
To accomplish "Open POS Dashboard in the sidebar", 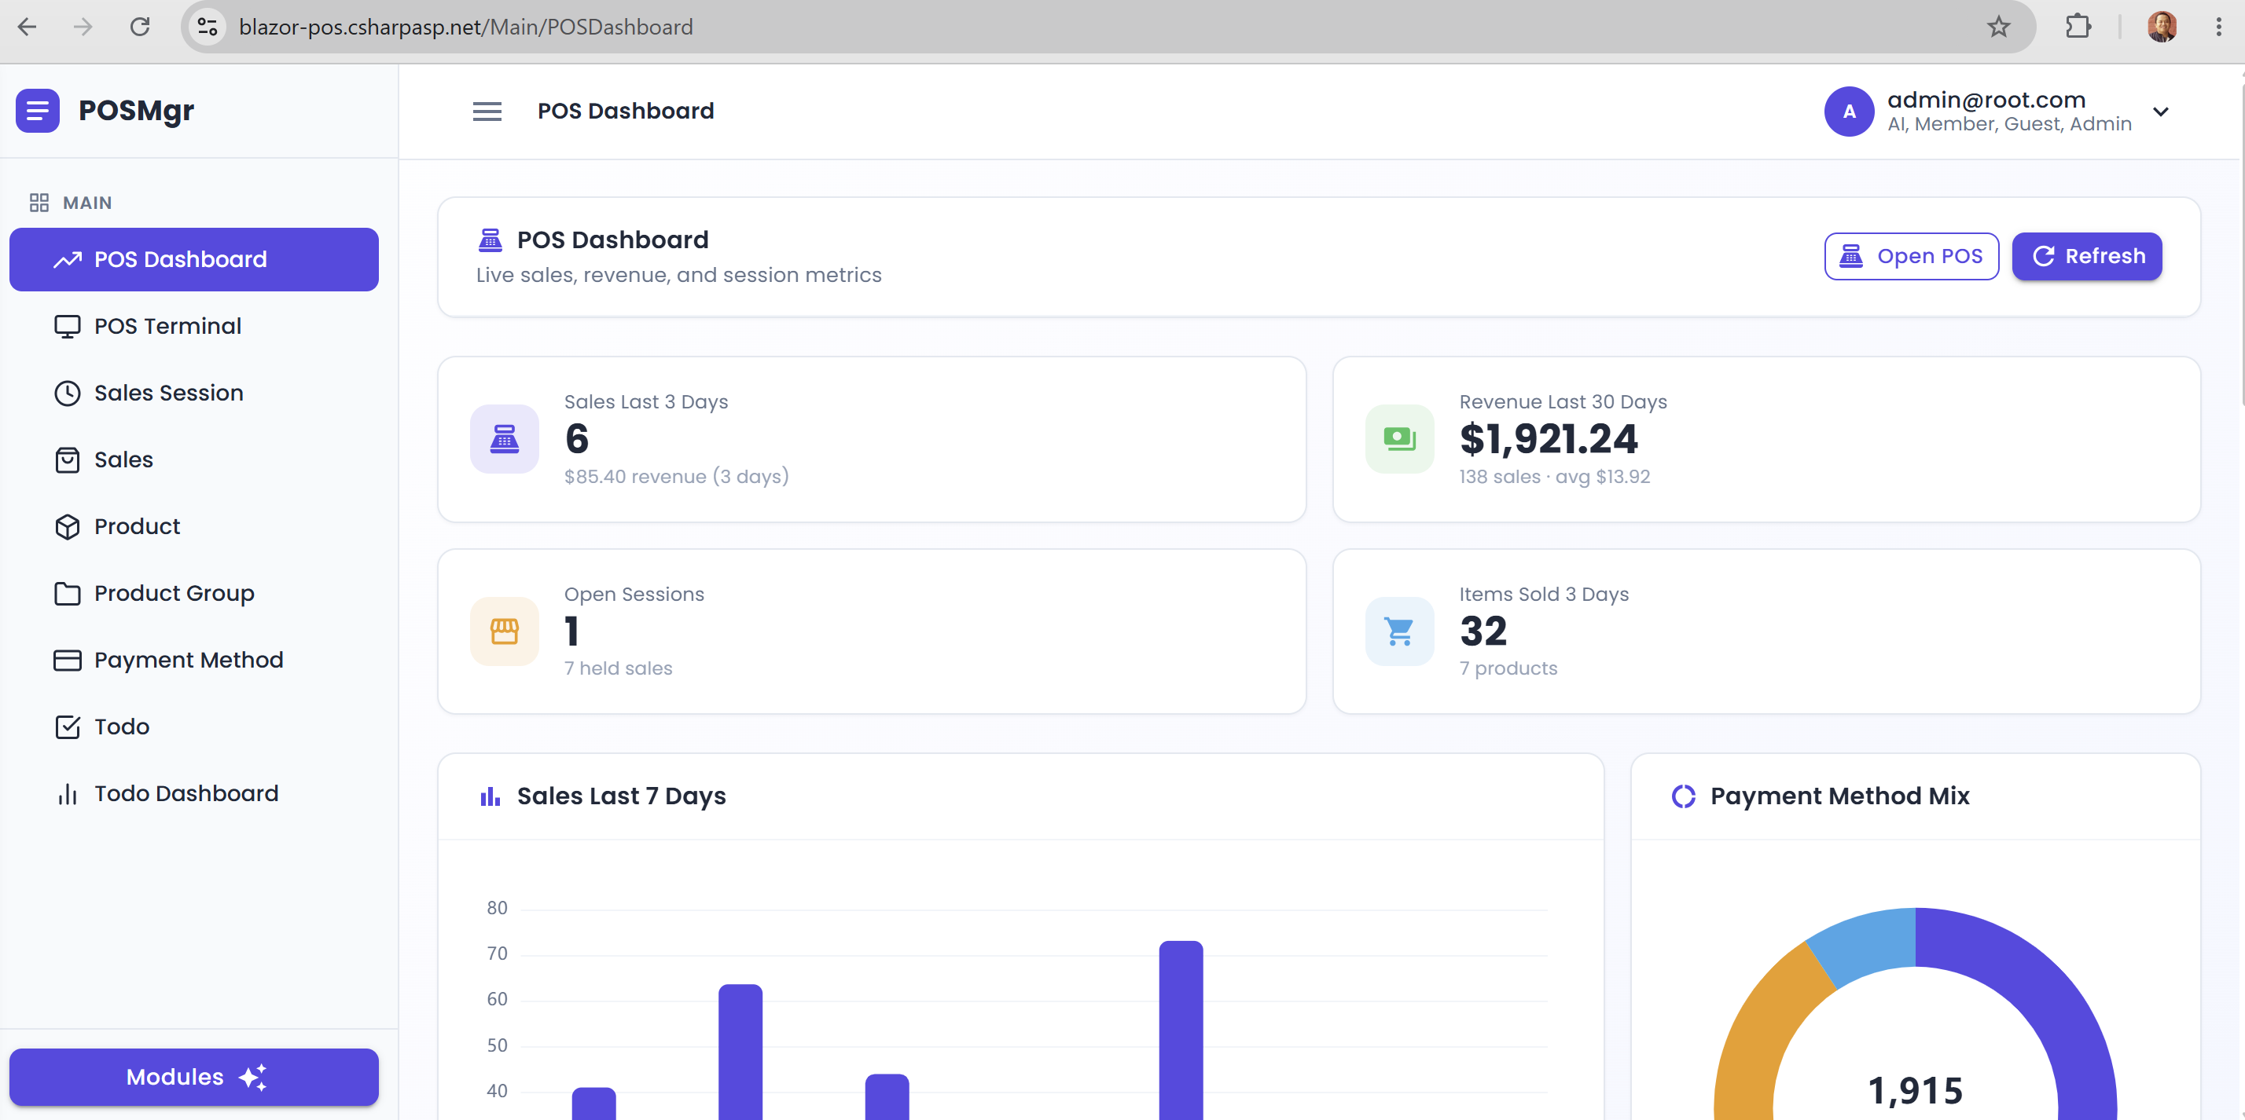I will coord(193,259).
